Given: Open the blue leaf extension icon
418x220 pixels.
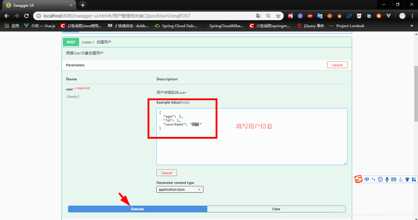Looking at the screenshot, I should coord(349,16).
